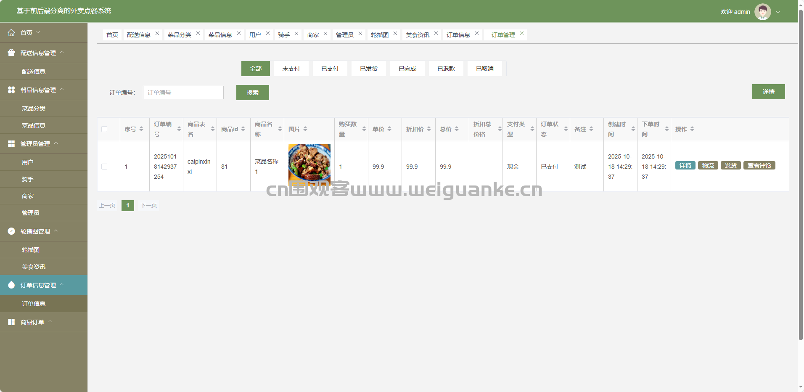Click the 发货 button in row
This screenshot has width=804, height=392.
(x=730, y=165)
